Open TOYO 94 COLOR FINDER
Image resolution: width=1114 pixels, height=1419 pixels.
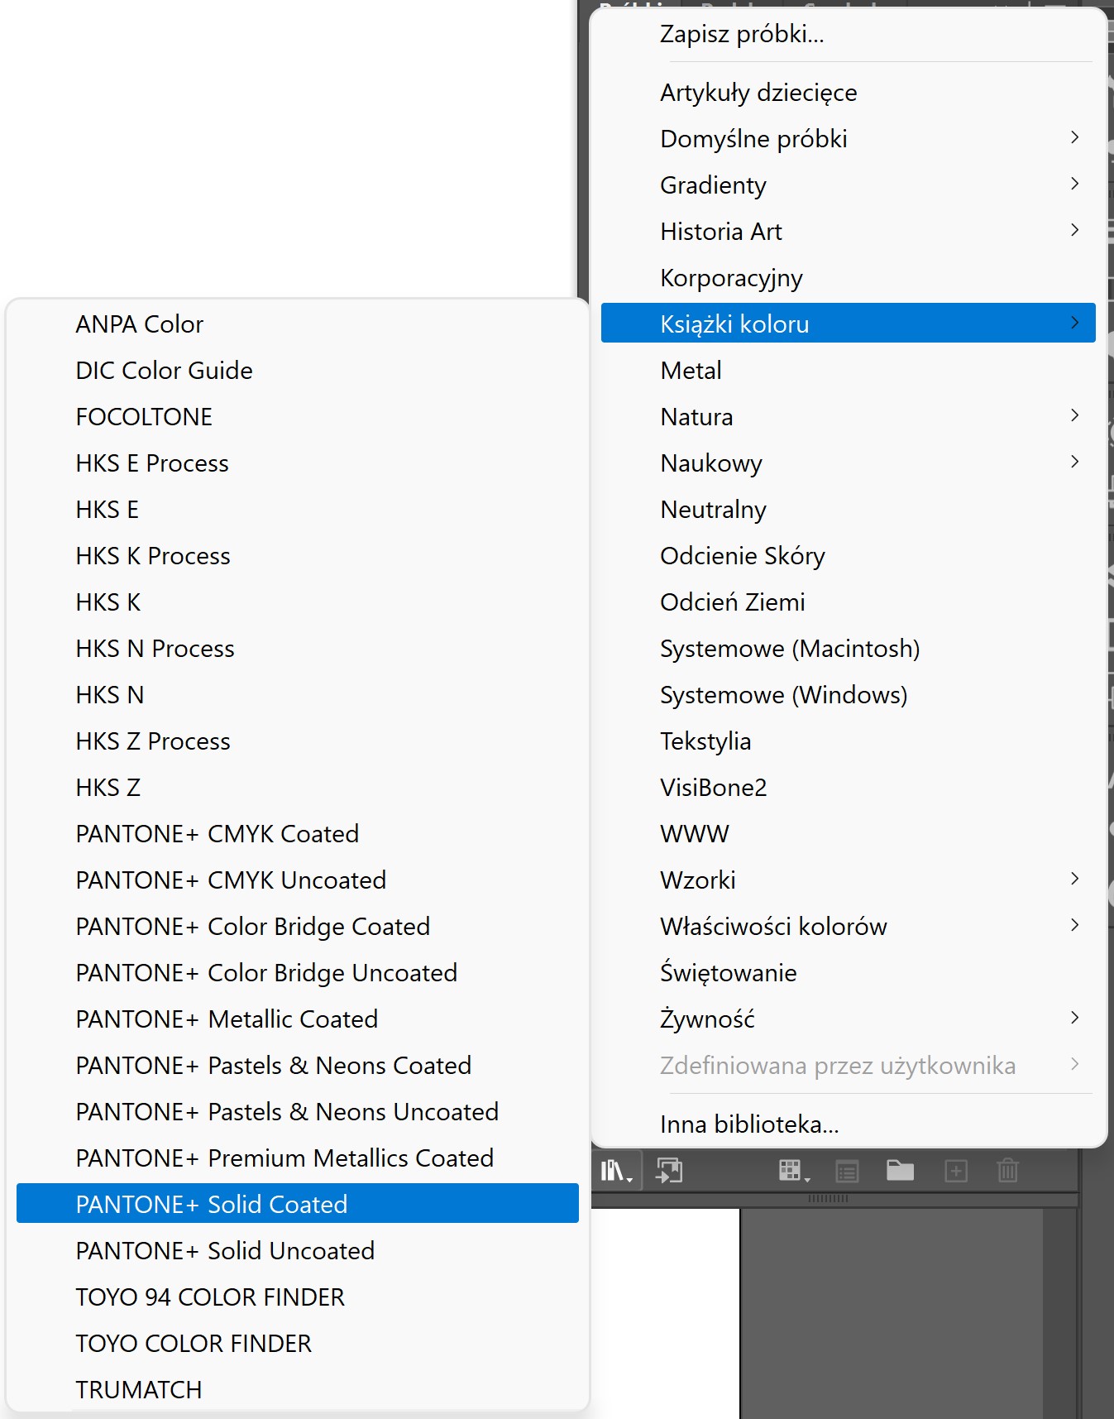point(298,1297)
